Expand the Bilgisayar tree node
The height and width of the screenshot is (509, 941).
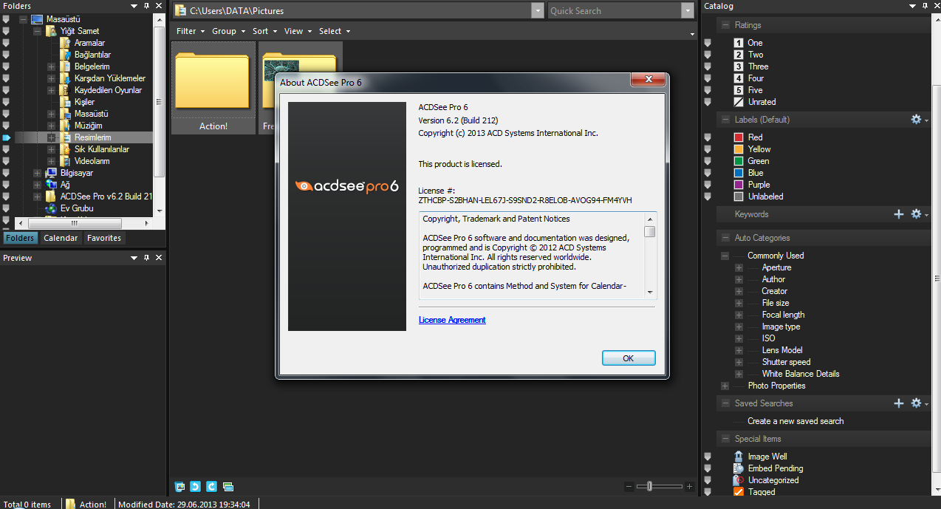point(35,172)
